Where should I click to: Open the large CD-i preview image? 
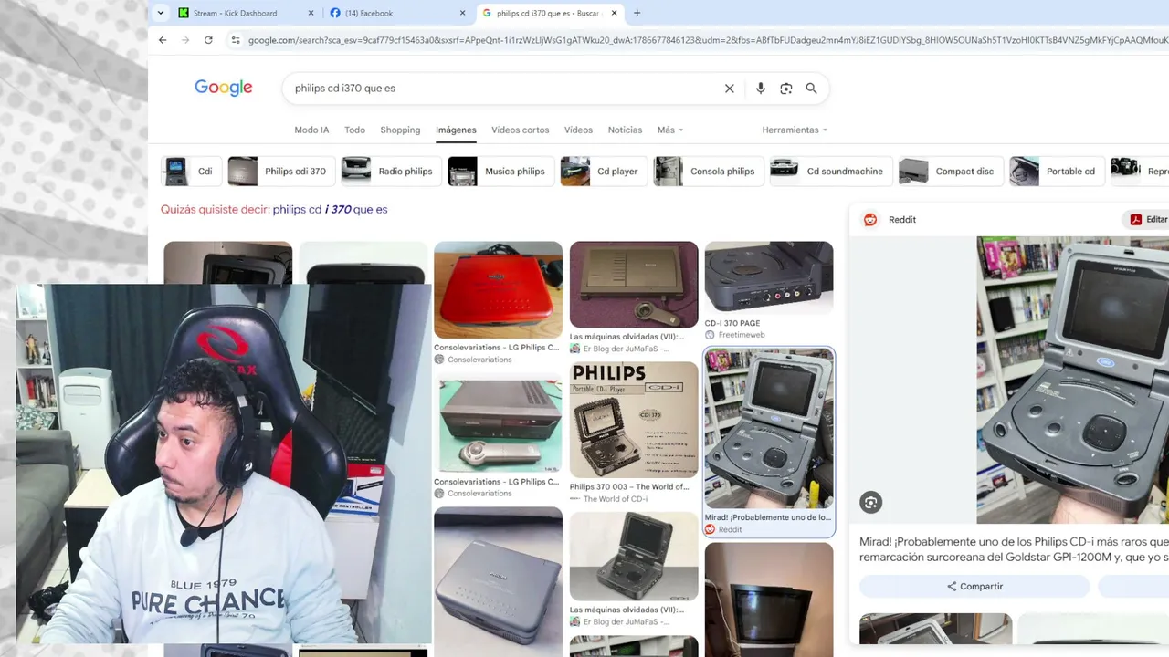click(1072, 380)
